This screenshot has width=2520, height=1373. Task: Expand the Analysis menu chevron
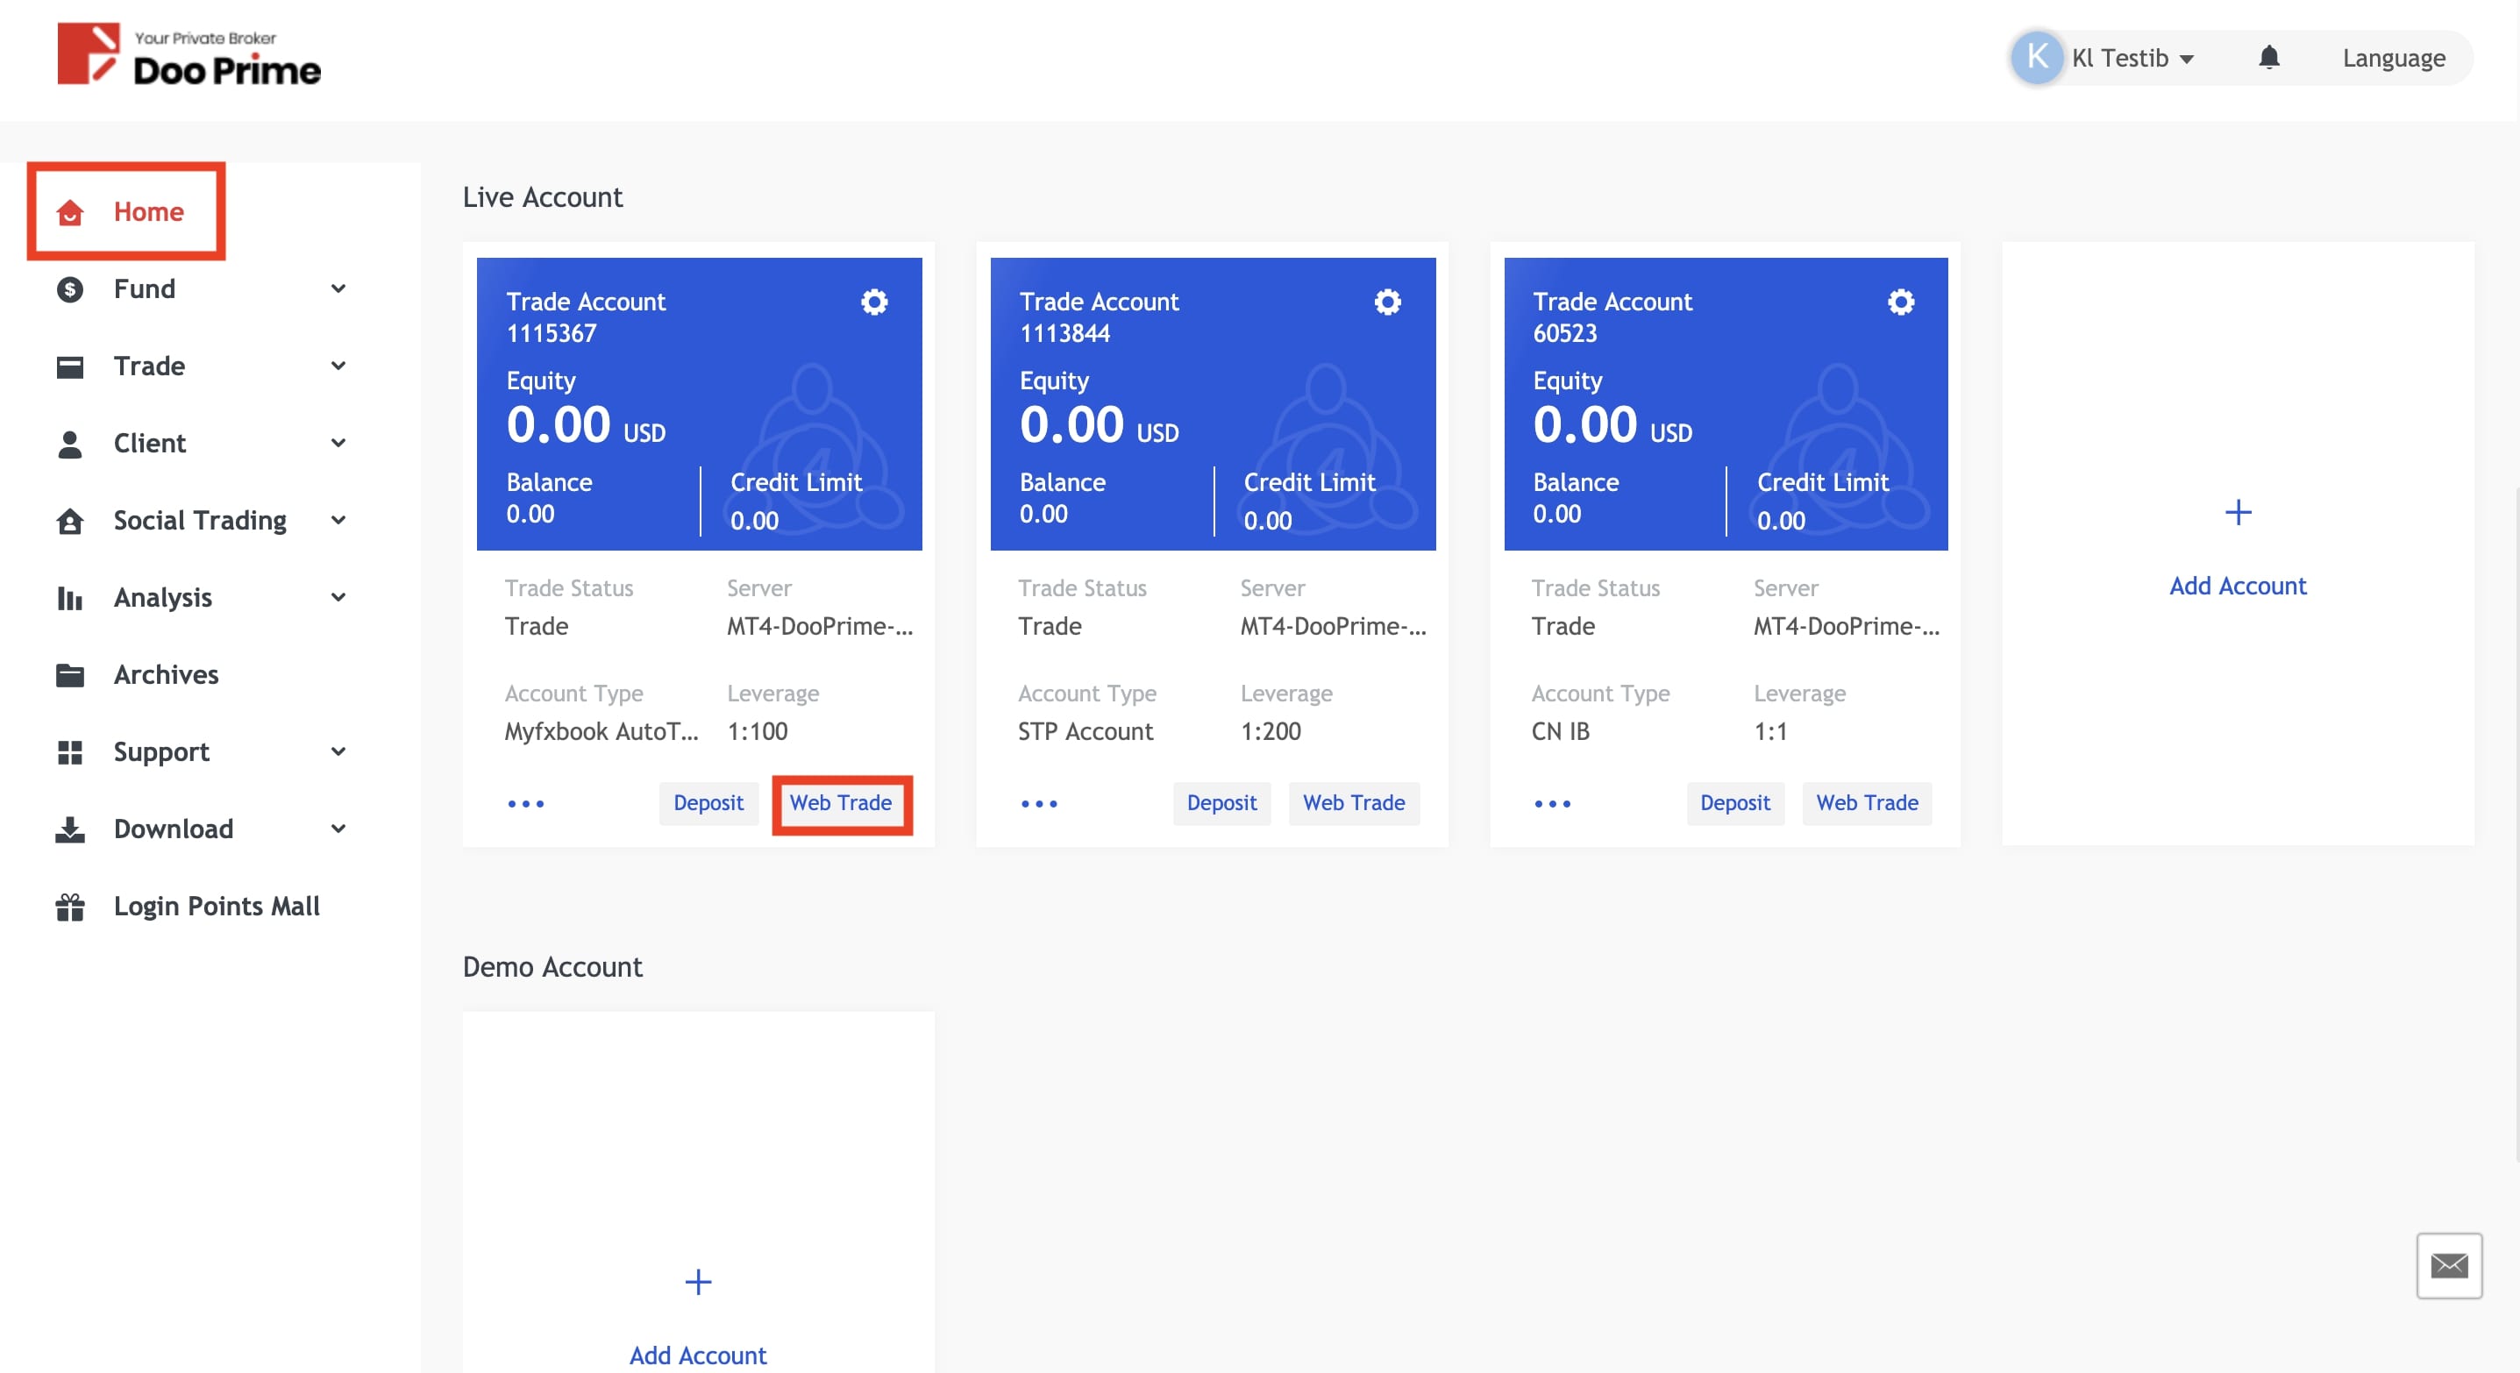pyautogui.click(x=338, y=599)
